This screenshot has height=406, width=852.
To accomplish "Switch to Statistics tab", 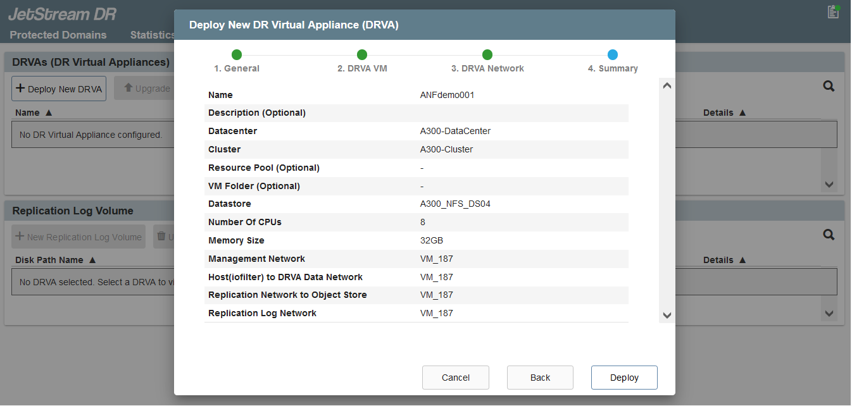I will 153,35.
